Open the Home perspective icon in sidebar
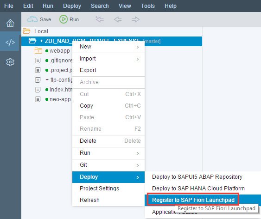The width and height of the screenshot is (261, 219). pyautogui.click(x=10, y=23)
